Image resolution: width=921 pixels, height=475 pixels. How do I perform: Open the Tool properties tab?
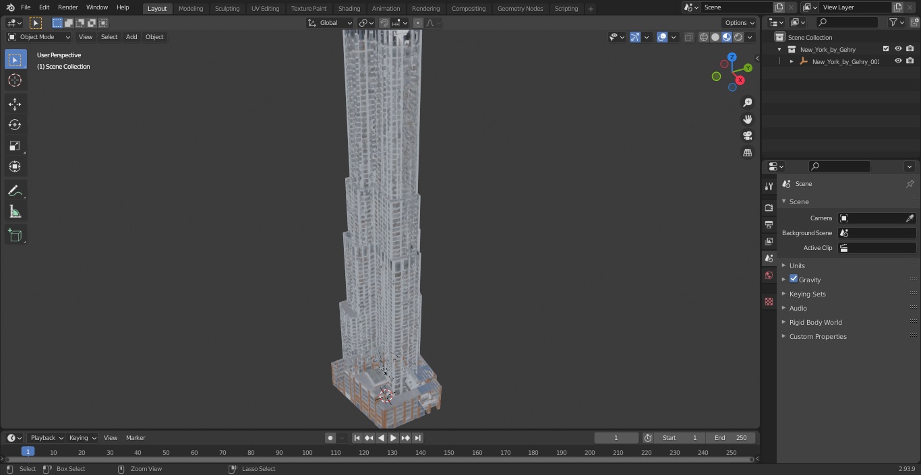tap(769, 186)
